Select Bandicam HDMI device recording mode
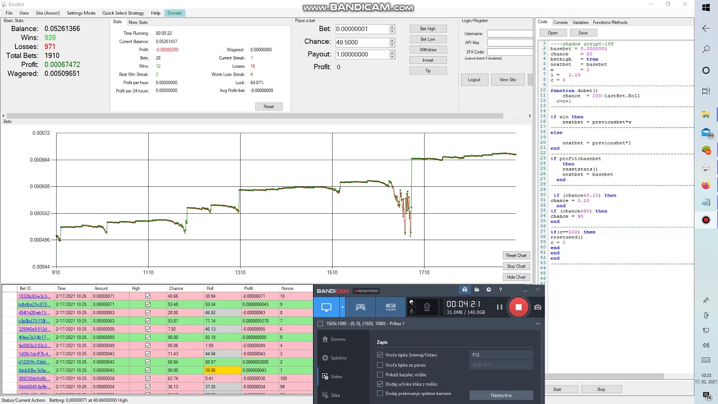This screenshot has width=718, height=404. [391, 307]
